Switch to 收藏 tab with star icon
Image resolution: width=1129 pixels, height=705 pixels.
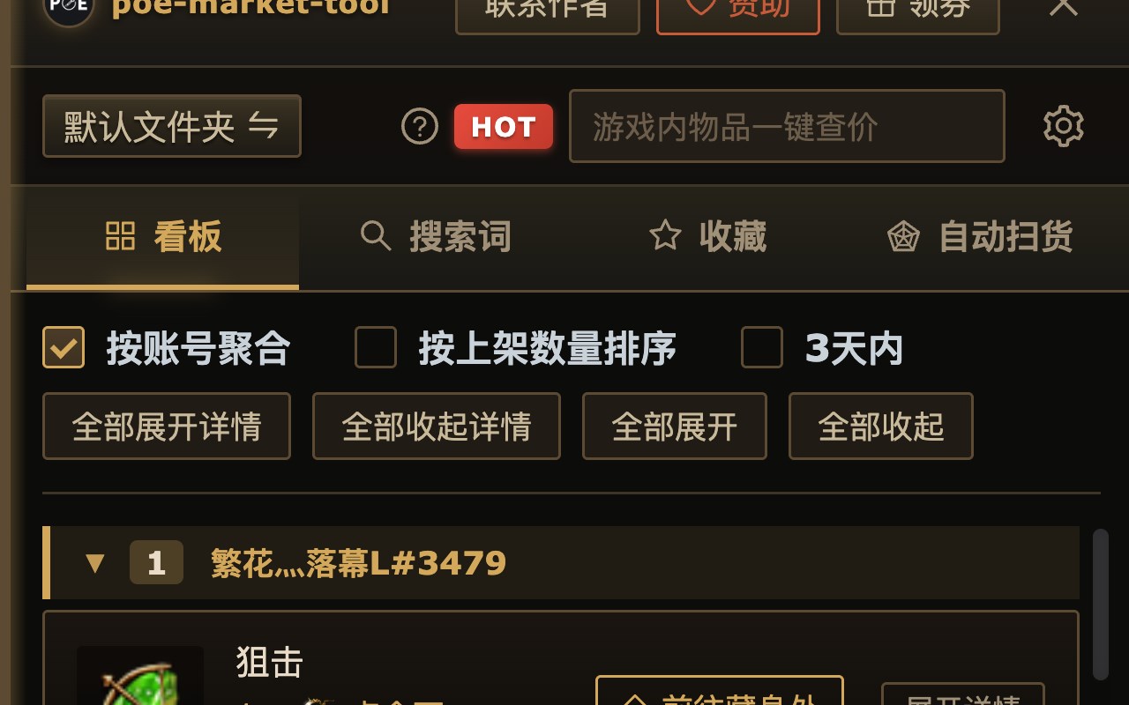click(x=707, y=236)
